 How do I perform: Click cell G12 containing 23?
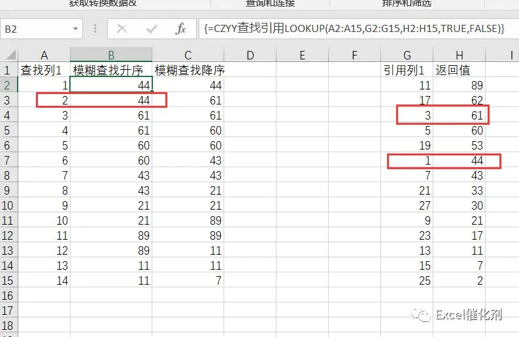tap(407, 236)
